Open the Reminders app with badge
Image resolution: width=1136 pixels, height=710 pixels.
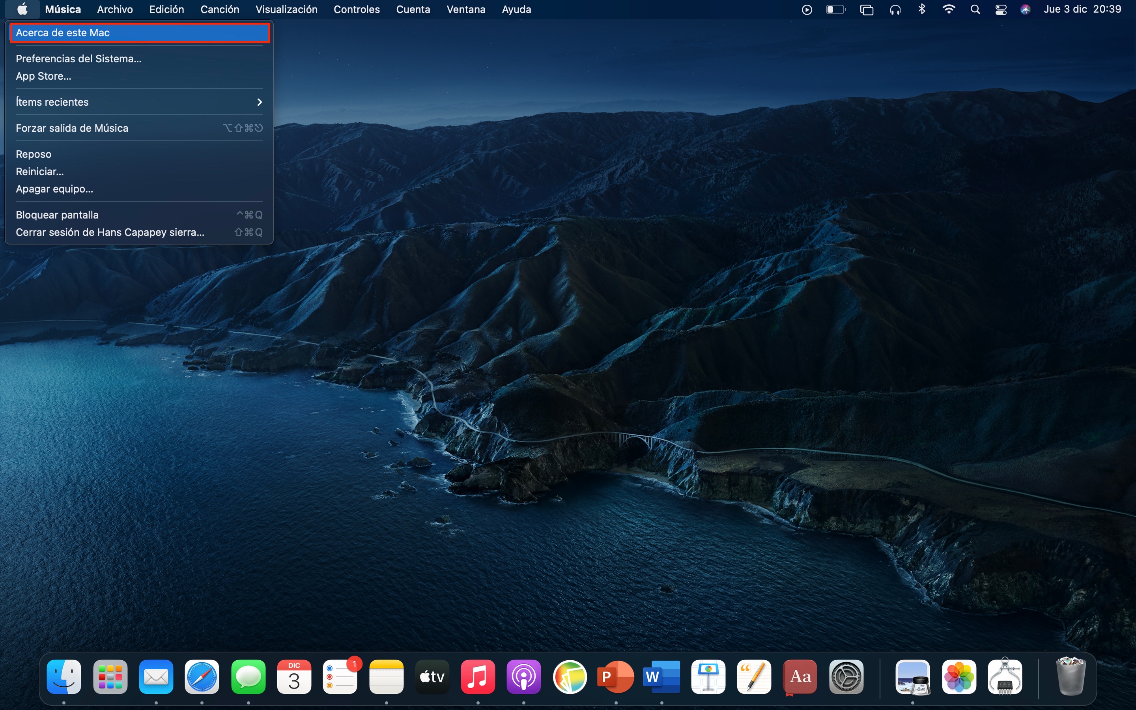[340, 676]
